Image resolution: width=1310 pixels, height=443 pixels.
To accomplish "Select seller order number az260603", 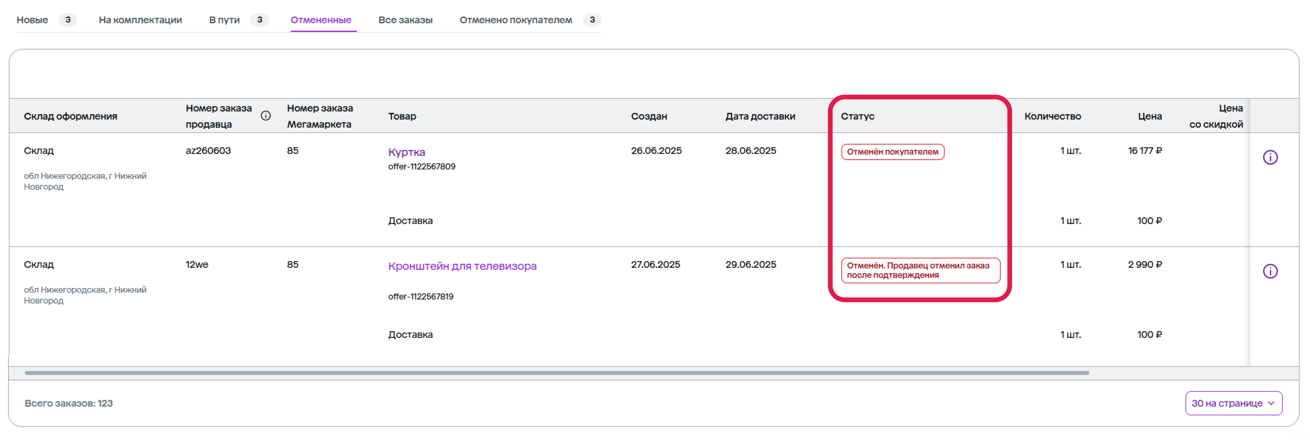I will click(x=208, y=150).
